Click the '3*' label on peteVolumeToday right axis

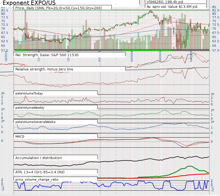(213, 94)
